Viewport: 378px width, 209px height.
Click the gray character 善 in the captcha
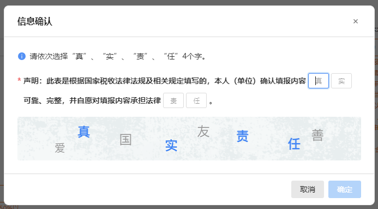point(317,135)
